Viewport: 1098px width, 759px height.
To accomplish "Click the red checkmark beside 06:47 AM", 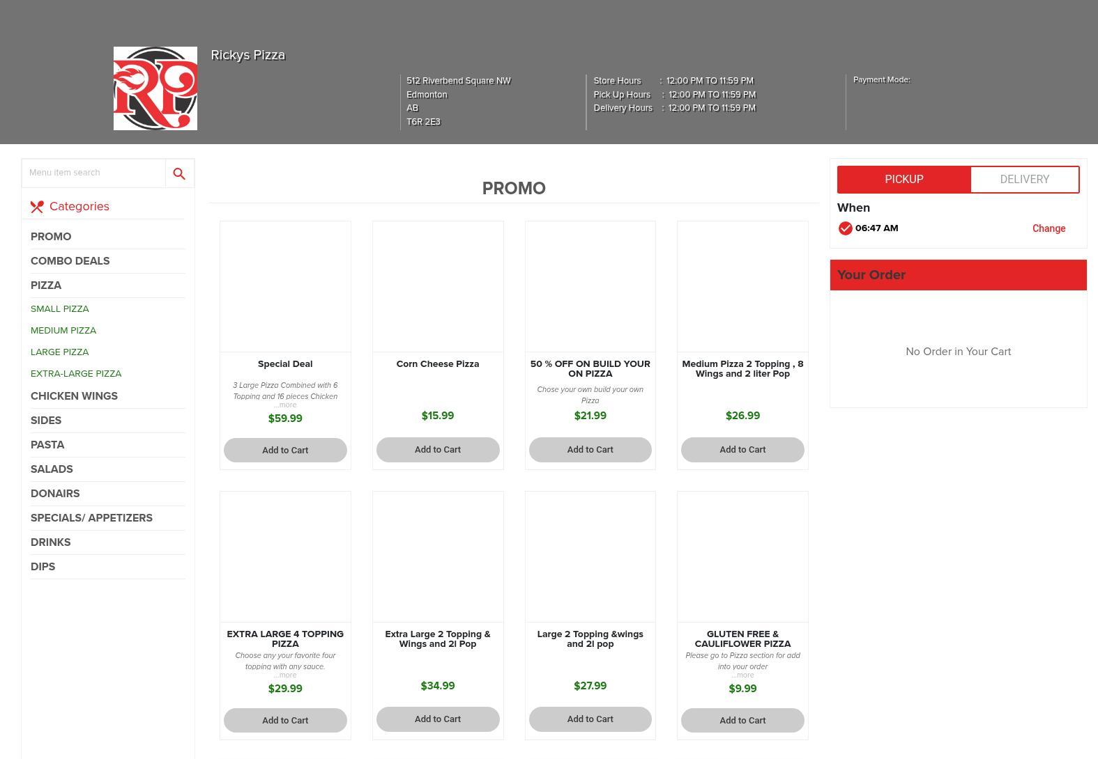I will 845,228.
